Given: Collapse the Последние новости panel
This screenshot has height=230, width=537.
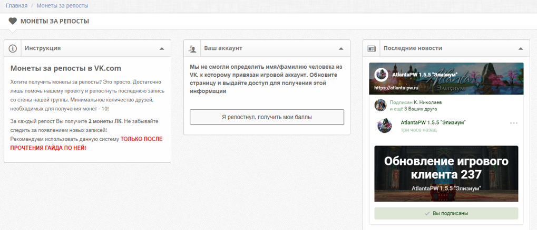Looking at the screenshot, I should click(521, 48).
